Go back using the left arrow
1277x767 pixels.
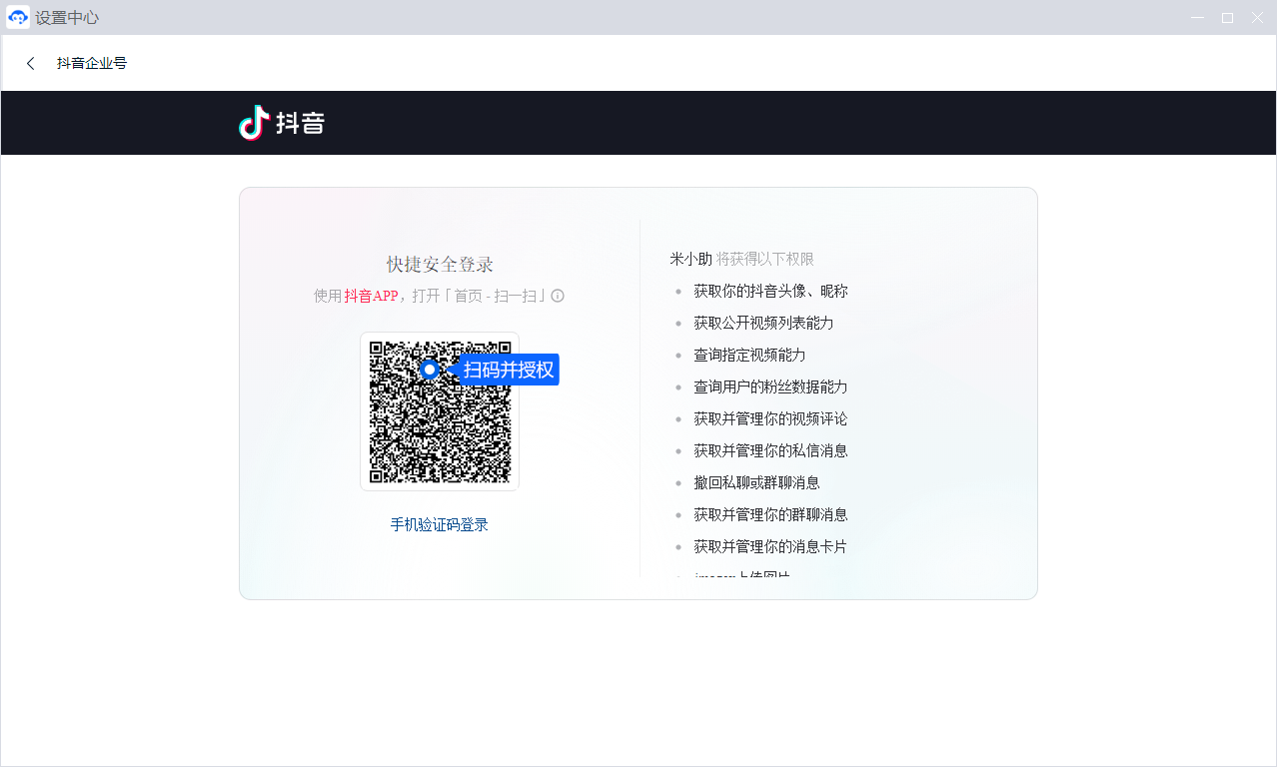[x=30, y=63]
